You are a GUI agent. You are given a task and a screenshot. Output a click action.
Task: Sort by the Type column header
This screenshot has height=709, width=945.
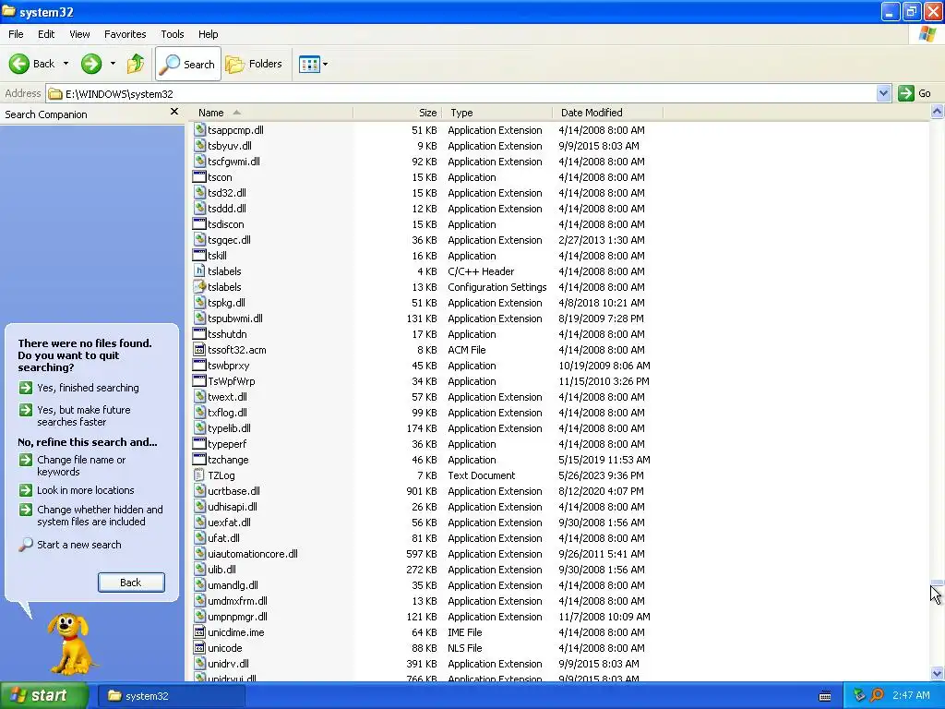click(x=497, y=113)
